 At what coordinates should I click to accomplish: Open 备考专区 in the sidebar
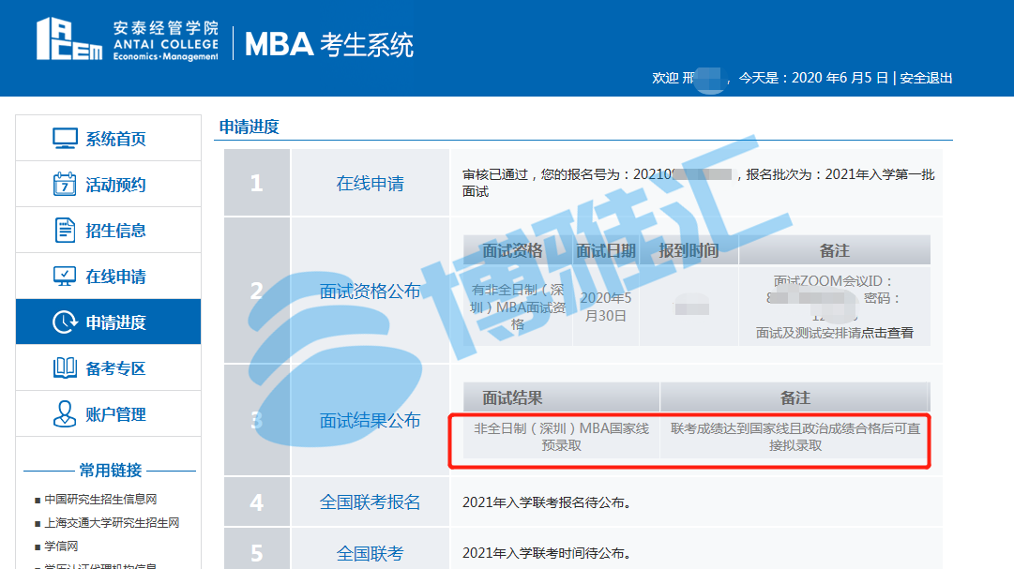(108, 367)
